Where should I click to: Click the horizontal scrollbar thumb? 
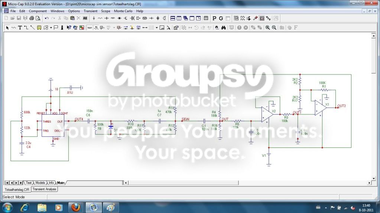tap(183, 183)
